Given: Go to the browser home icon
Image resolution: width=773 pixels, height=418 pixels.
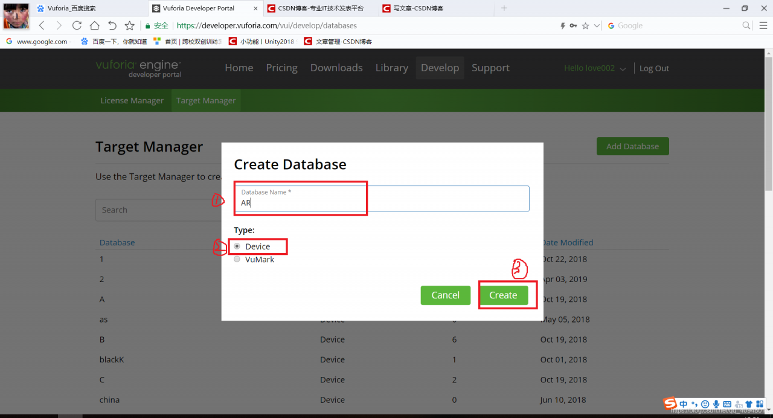Looking at the screenshot, I should [94, 25].
